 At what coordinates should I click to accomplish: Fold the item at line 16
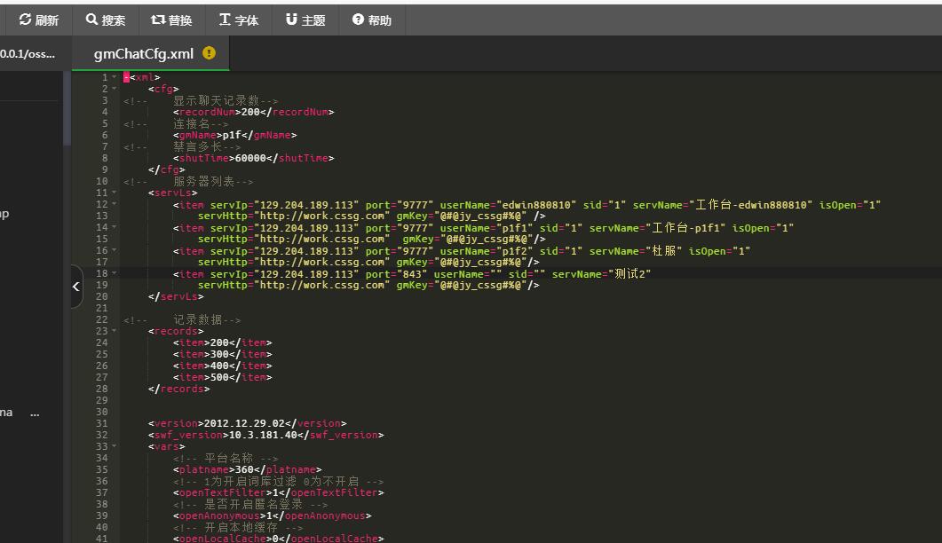115,250
